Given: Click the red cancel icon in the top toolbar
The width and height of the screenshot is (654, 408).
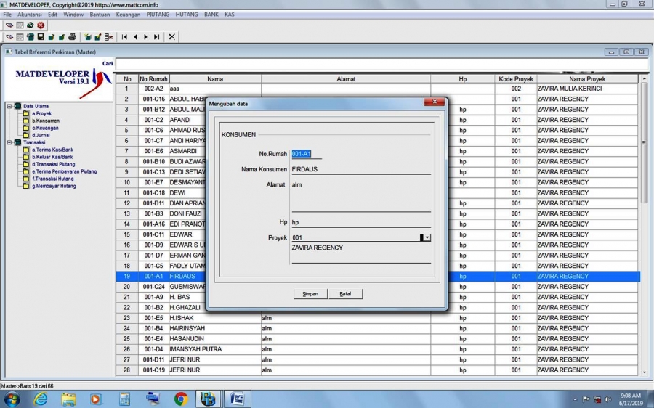Looking at the screenshot, I should coord(41,25).
